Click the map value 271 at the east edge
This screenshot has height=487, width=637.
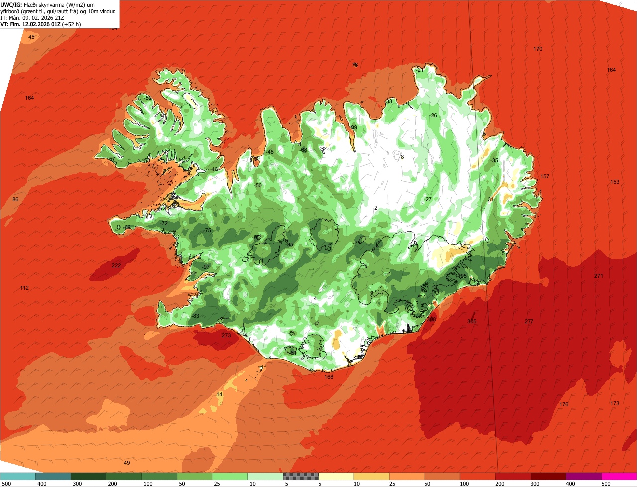(x=599, y=276)
